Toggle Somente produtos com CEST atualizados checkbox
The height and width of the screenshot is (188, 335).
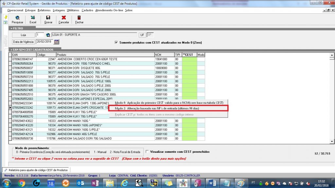tap(116, 42)
